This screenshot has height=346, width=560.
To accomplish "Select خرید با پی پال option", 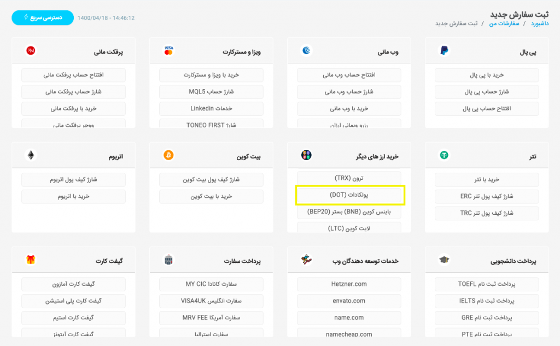I will (x=487, y=75).
